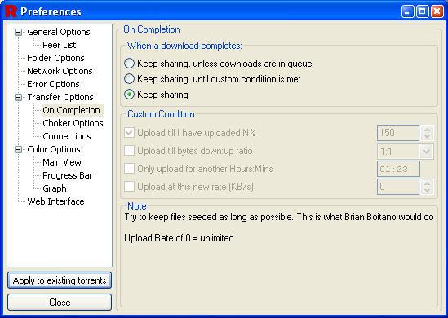448x318 pixels.
Task: Select Keep sharing unless downloads in queue
Action: coord(130,64)
